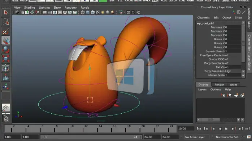Viewport: 252px width, 141px height.
Task: Open the No Character Set dropdown
Action: tap(227, 137)
